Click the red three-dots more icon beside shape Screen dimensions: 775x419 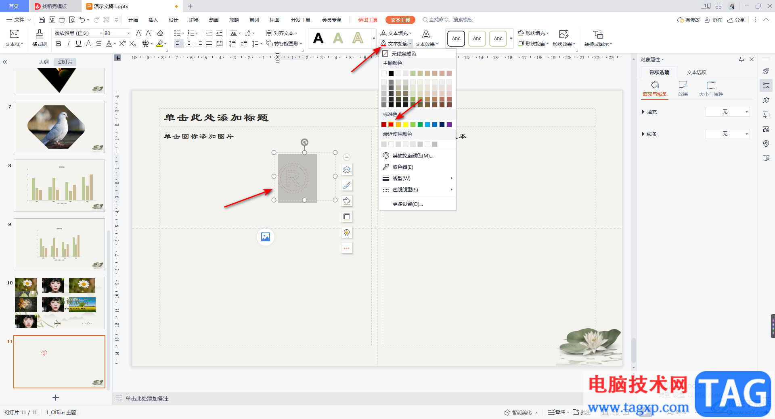[347, 248]
